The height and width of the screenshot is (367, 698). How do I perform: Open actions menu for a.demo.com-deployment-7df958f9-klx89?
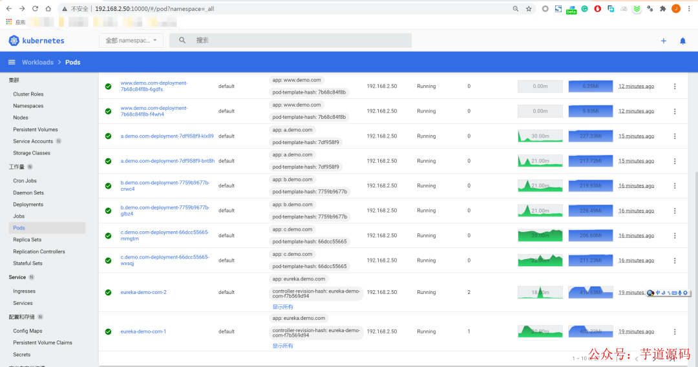(x=675, y=136)
